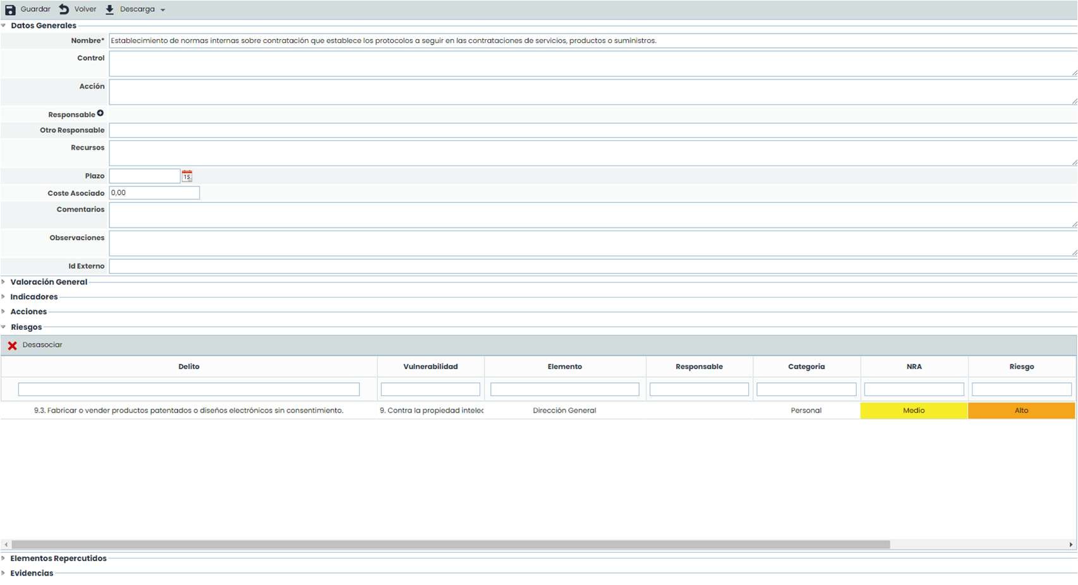Image resolution: width=1078 pixels, height=585 pixels.
Task: Click the Descarga download icon
Action: tap(109, 9)
